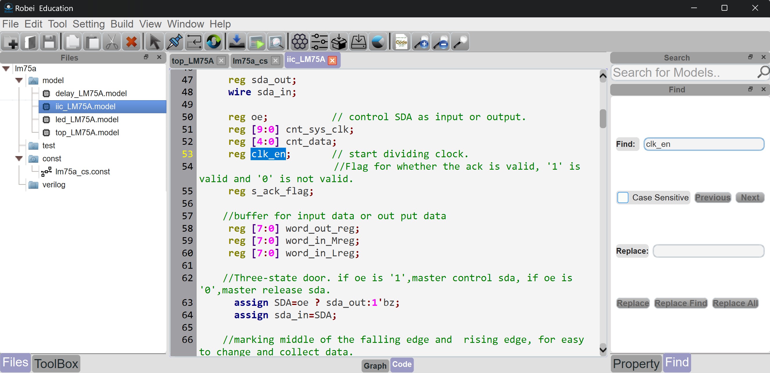770x373 pixels.
Task: Open the Help menu
Action: coord(220,24)
